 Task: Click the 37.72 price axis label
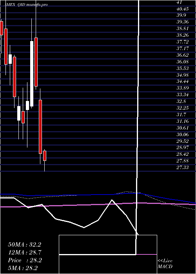coord(183,42)
